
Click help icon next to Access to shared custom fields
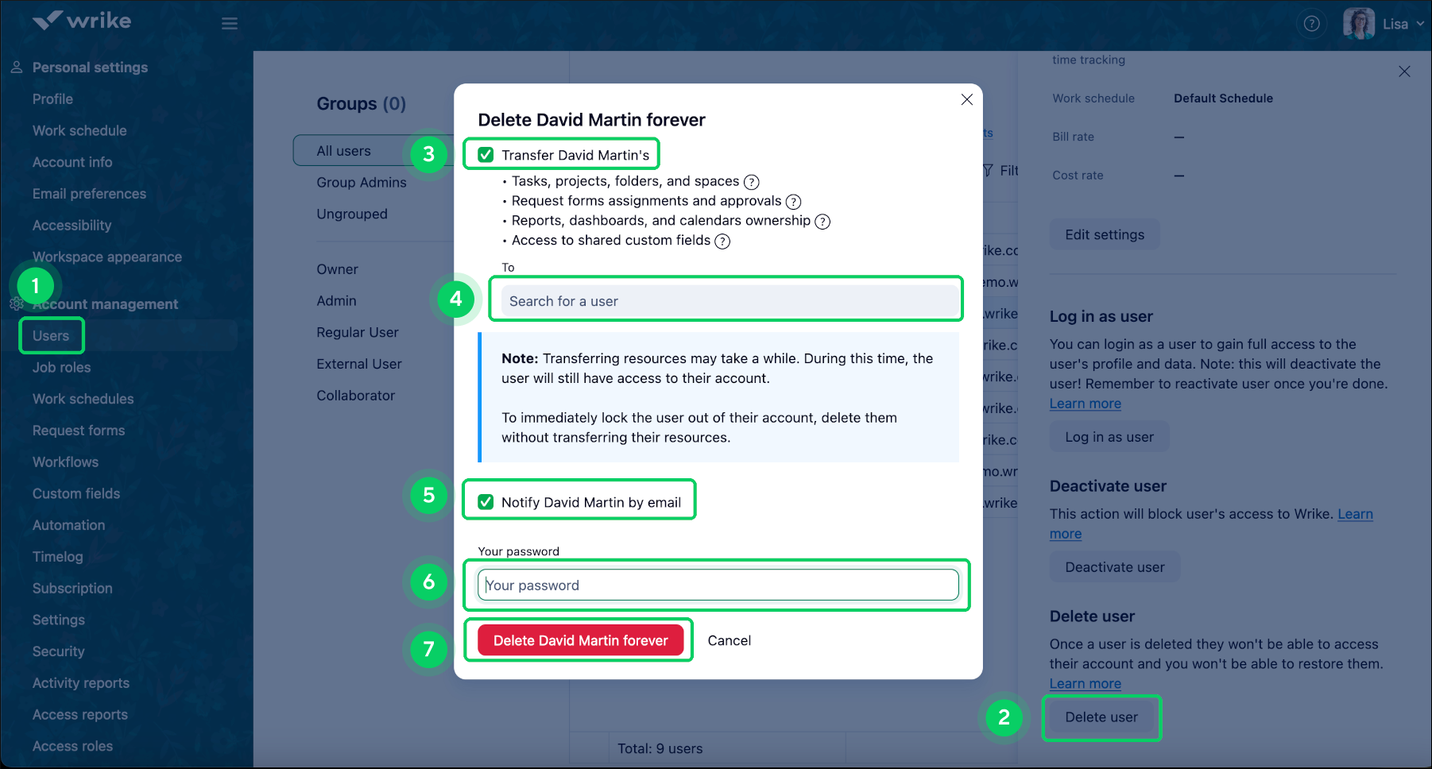(x=722, y=241)
